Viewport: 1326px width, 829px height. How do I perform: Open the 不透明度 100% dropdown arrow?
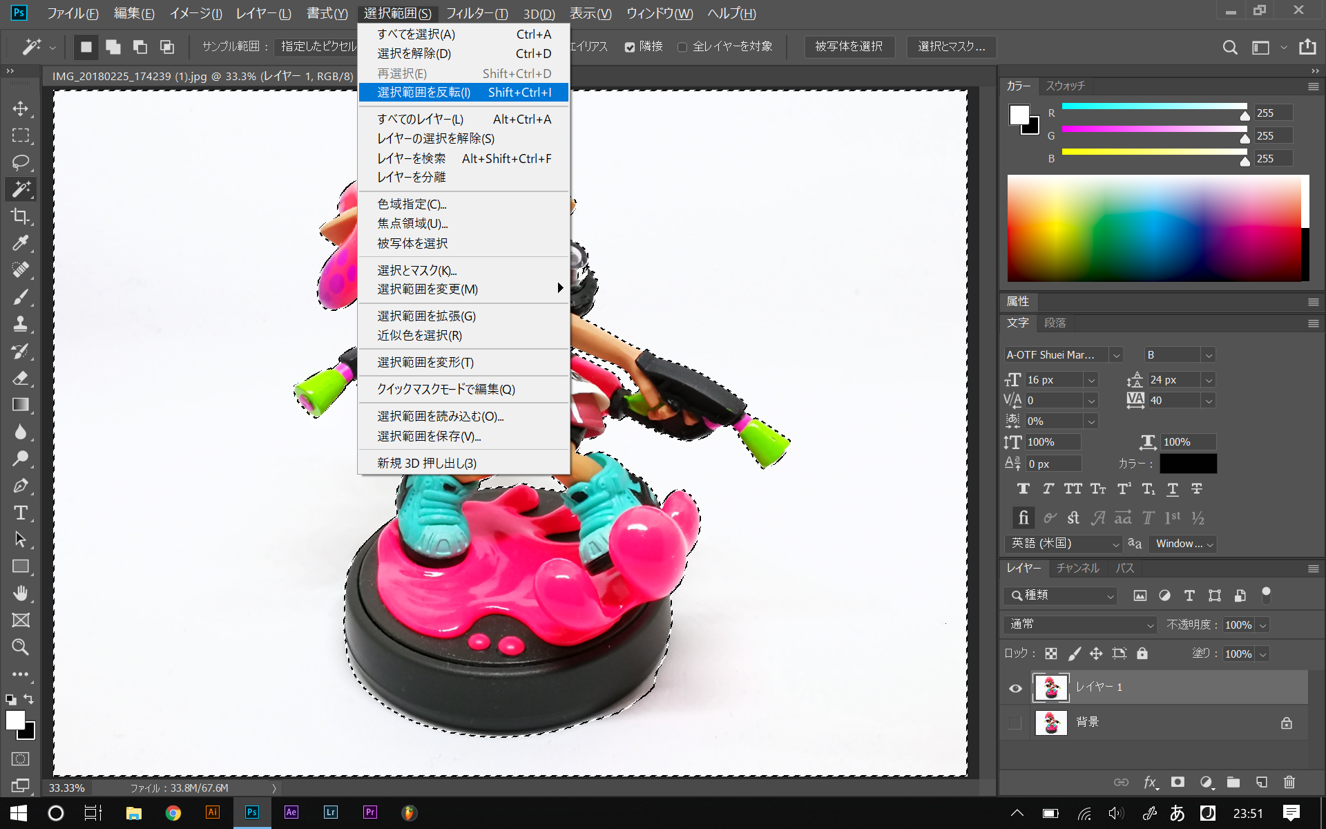point(1263,625)
